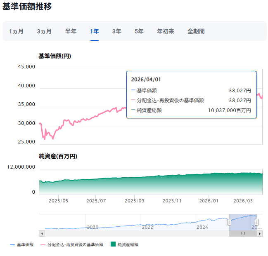
Task: Click navigator scrollbar right arrow
Action: 260,233
